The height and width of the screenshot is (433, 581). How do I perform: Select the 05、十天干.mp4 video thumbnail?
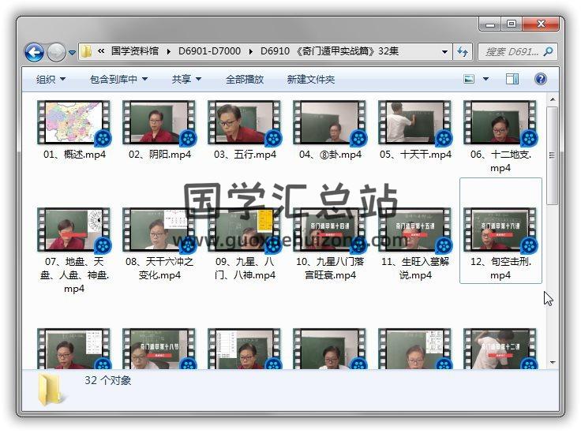coord(414,123)
